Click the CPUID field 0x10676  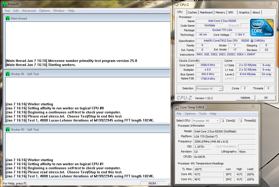(225, 157)
